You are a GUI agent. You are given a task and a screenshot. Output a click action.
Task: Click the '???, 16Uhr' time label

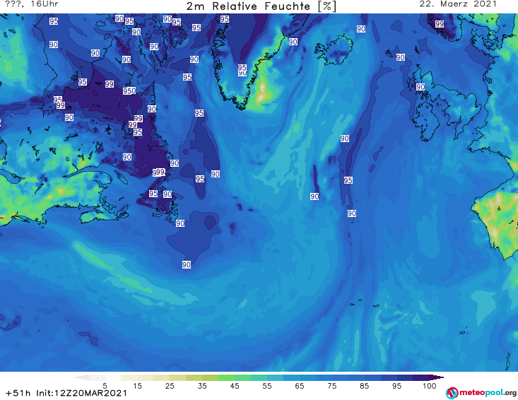coord(32,4)
